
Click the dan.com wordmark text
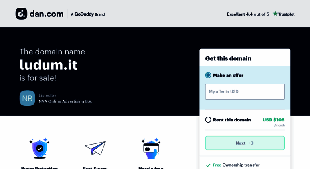coord(46,14)
